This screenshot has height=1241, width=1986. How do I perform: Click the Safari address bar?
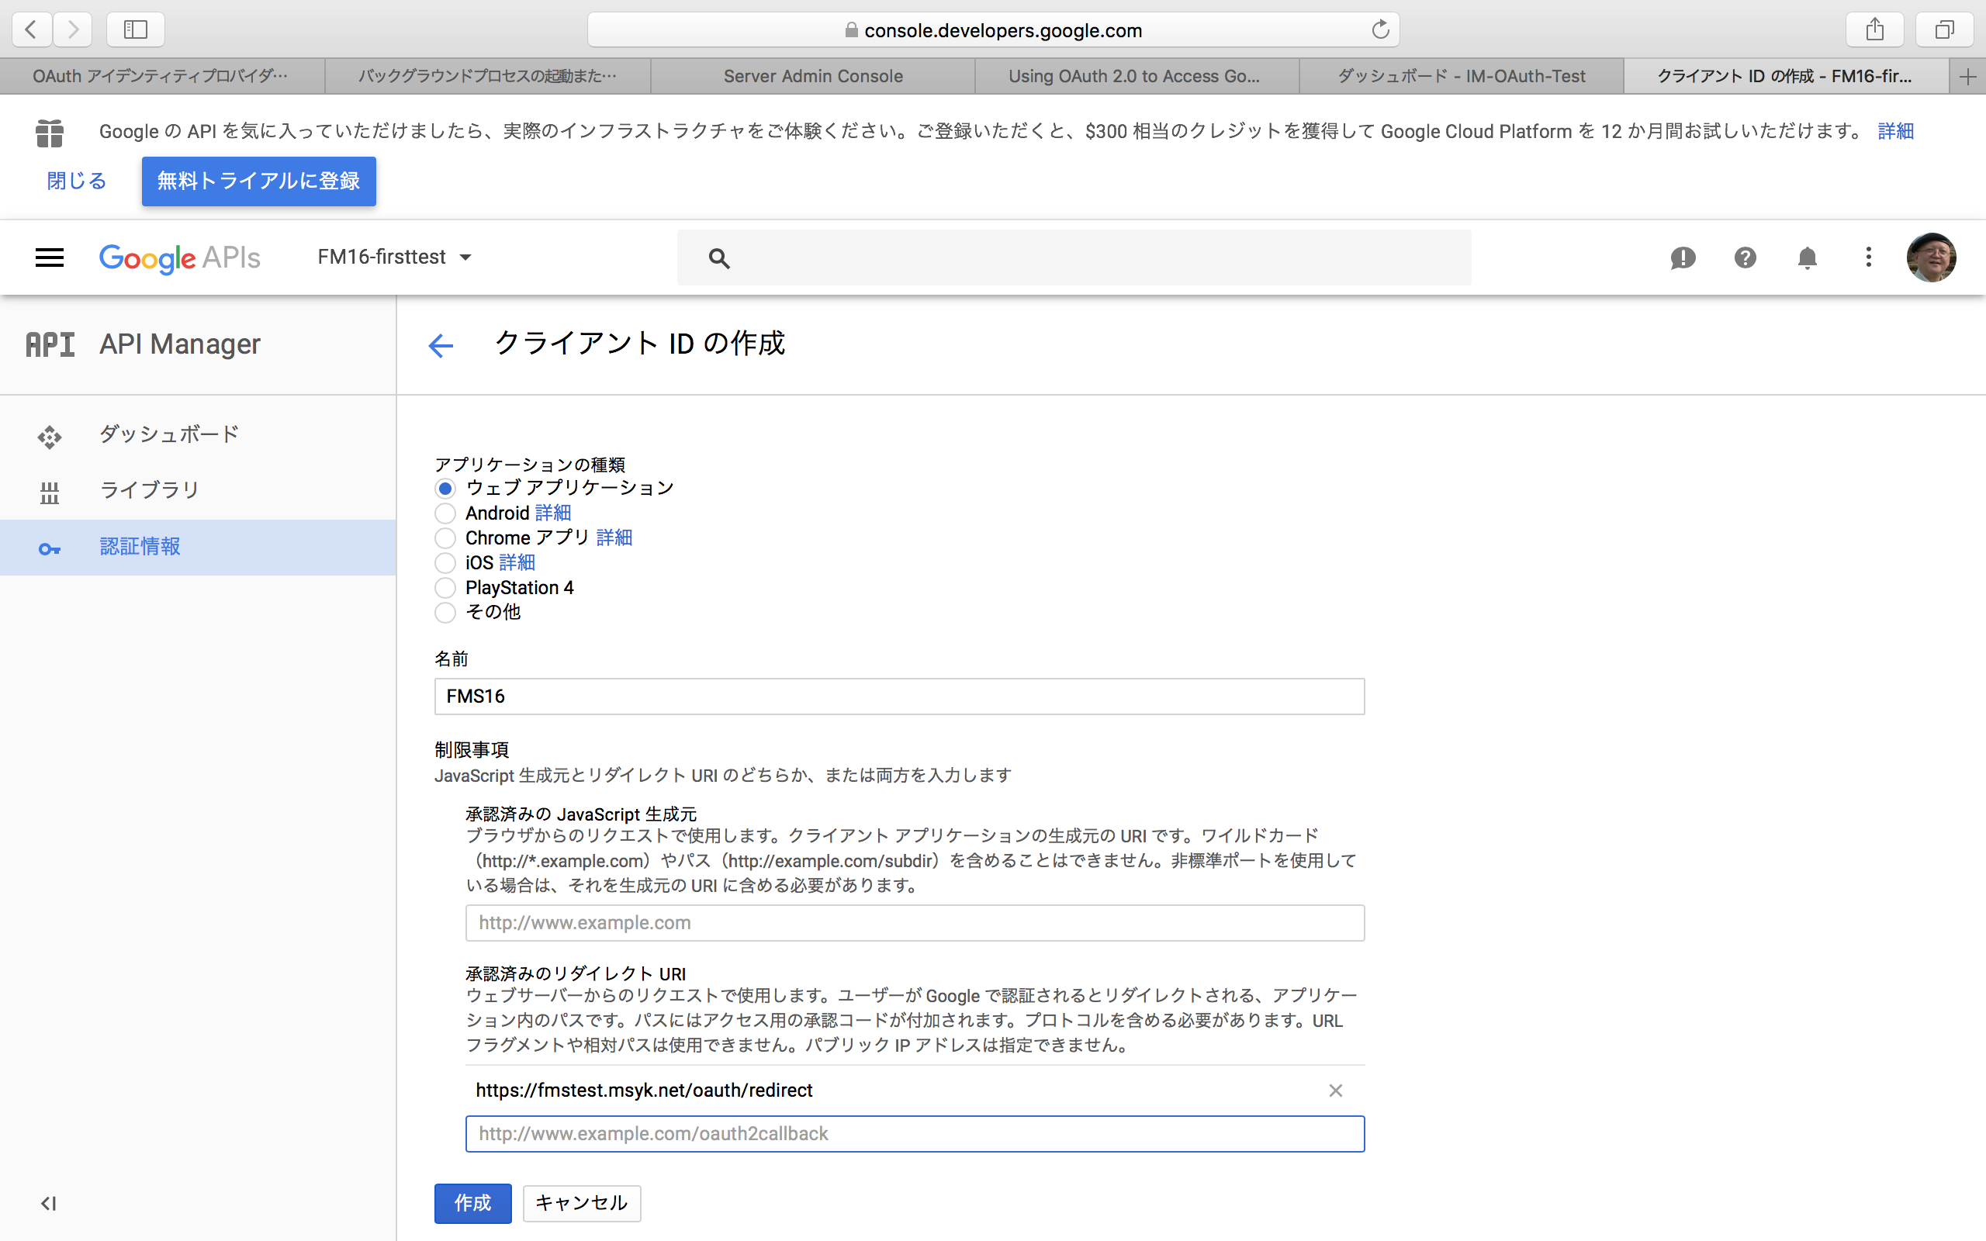click(993, 29)
